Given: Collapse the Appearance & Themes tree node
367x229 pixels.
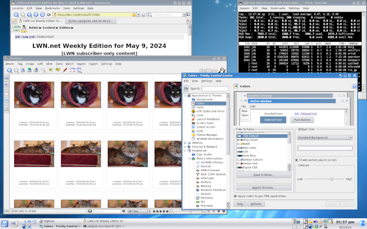Looking at the screenshot, I should (185, 95).
